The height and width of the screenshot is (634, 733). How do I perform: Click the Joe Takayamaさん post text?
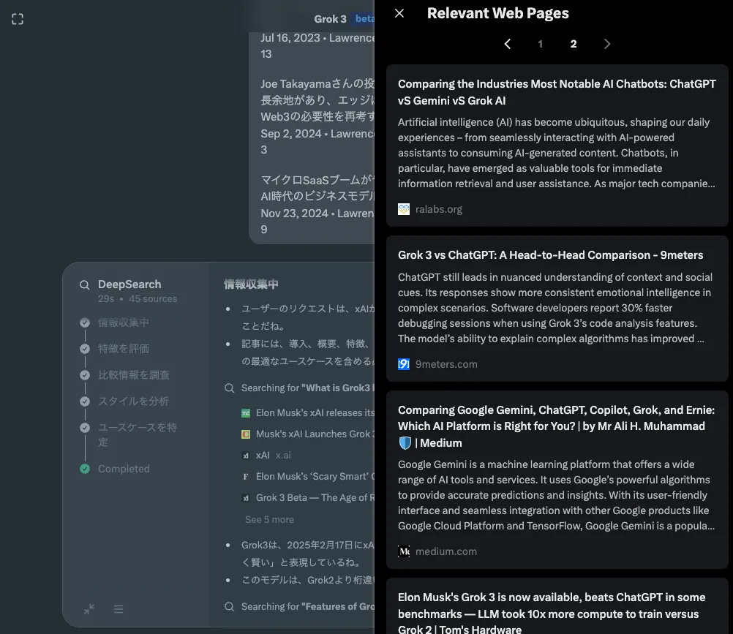coord(317,100)
